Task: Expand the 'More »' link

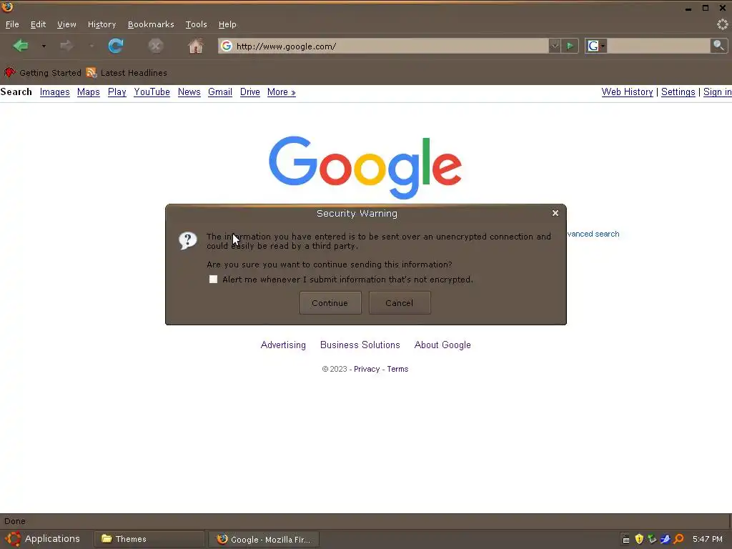Action: pyautogui.click(x=281, y=92)
